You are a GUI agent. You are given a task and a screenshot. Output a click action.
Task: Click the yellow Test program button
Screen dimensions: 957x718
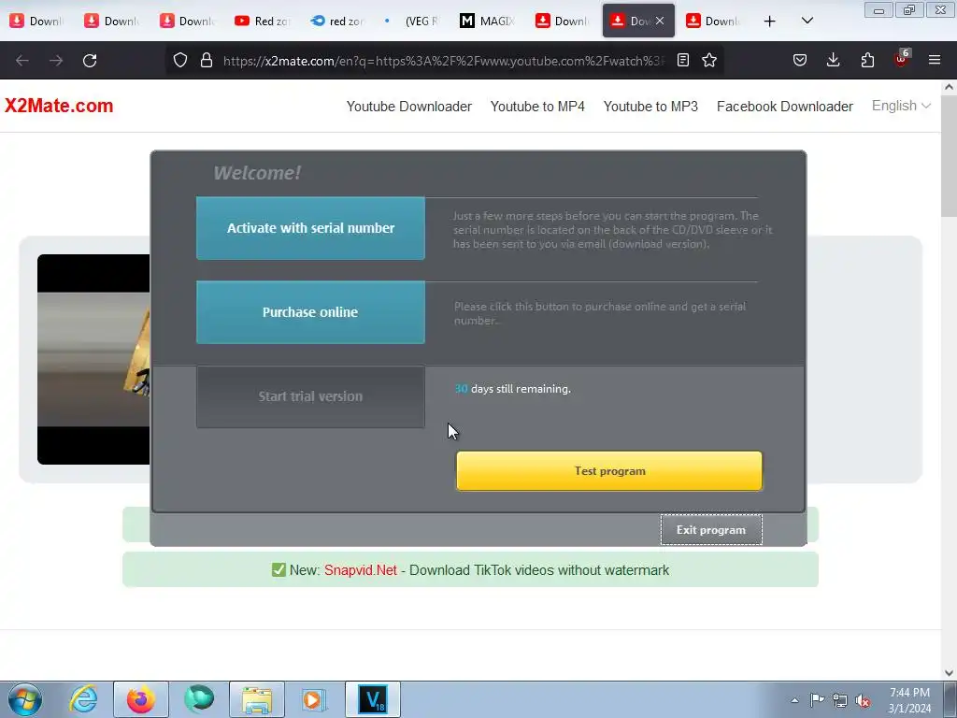609,471
